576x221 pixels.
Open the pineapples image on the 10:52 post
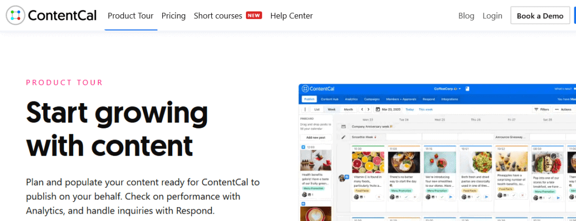512,162
